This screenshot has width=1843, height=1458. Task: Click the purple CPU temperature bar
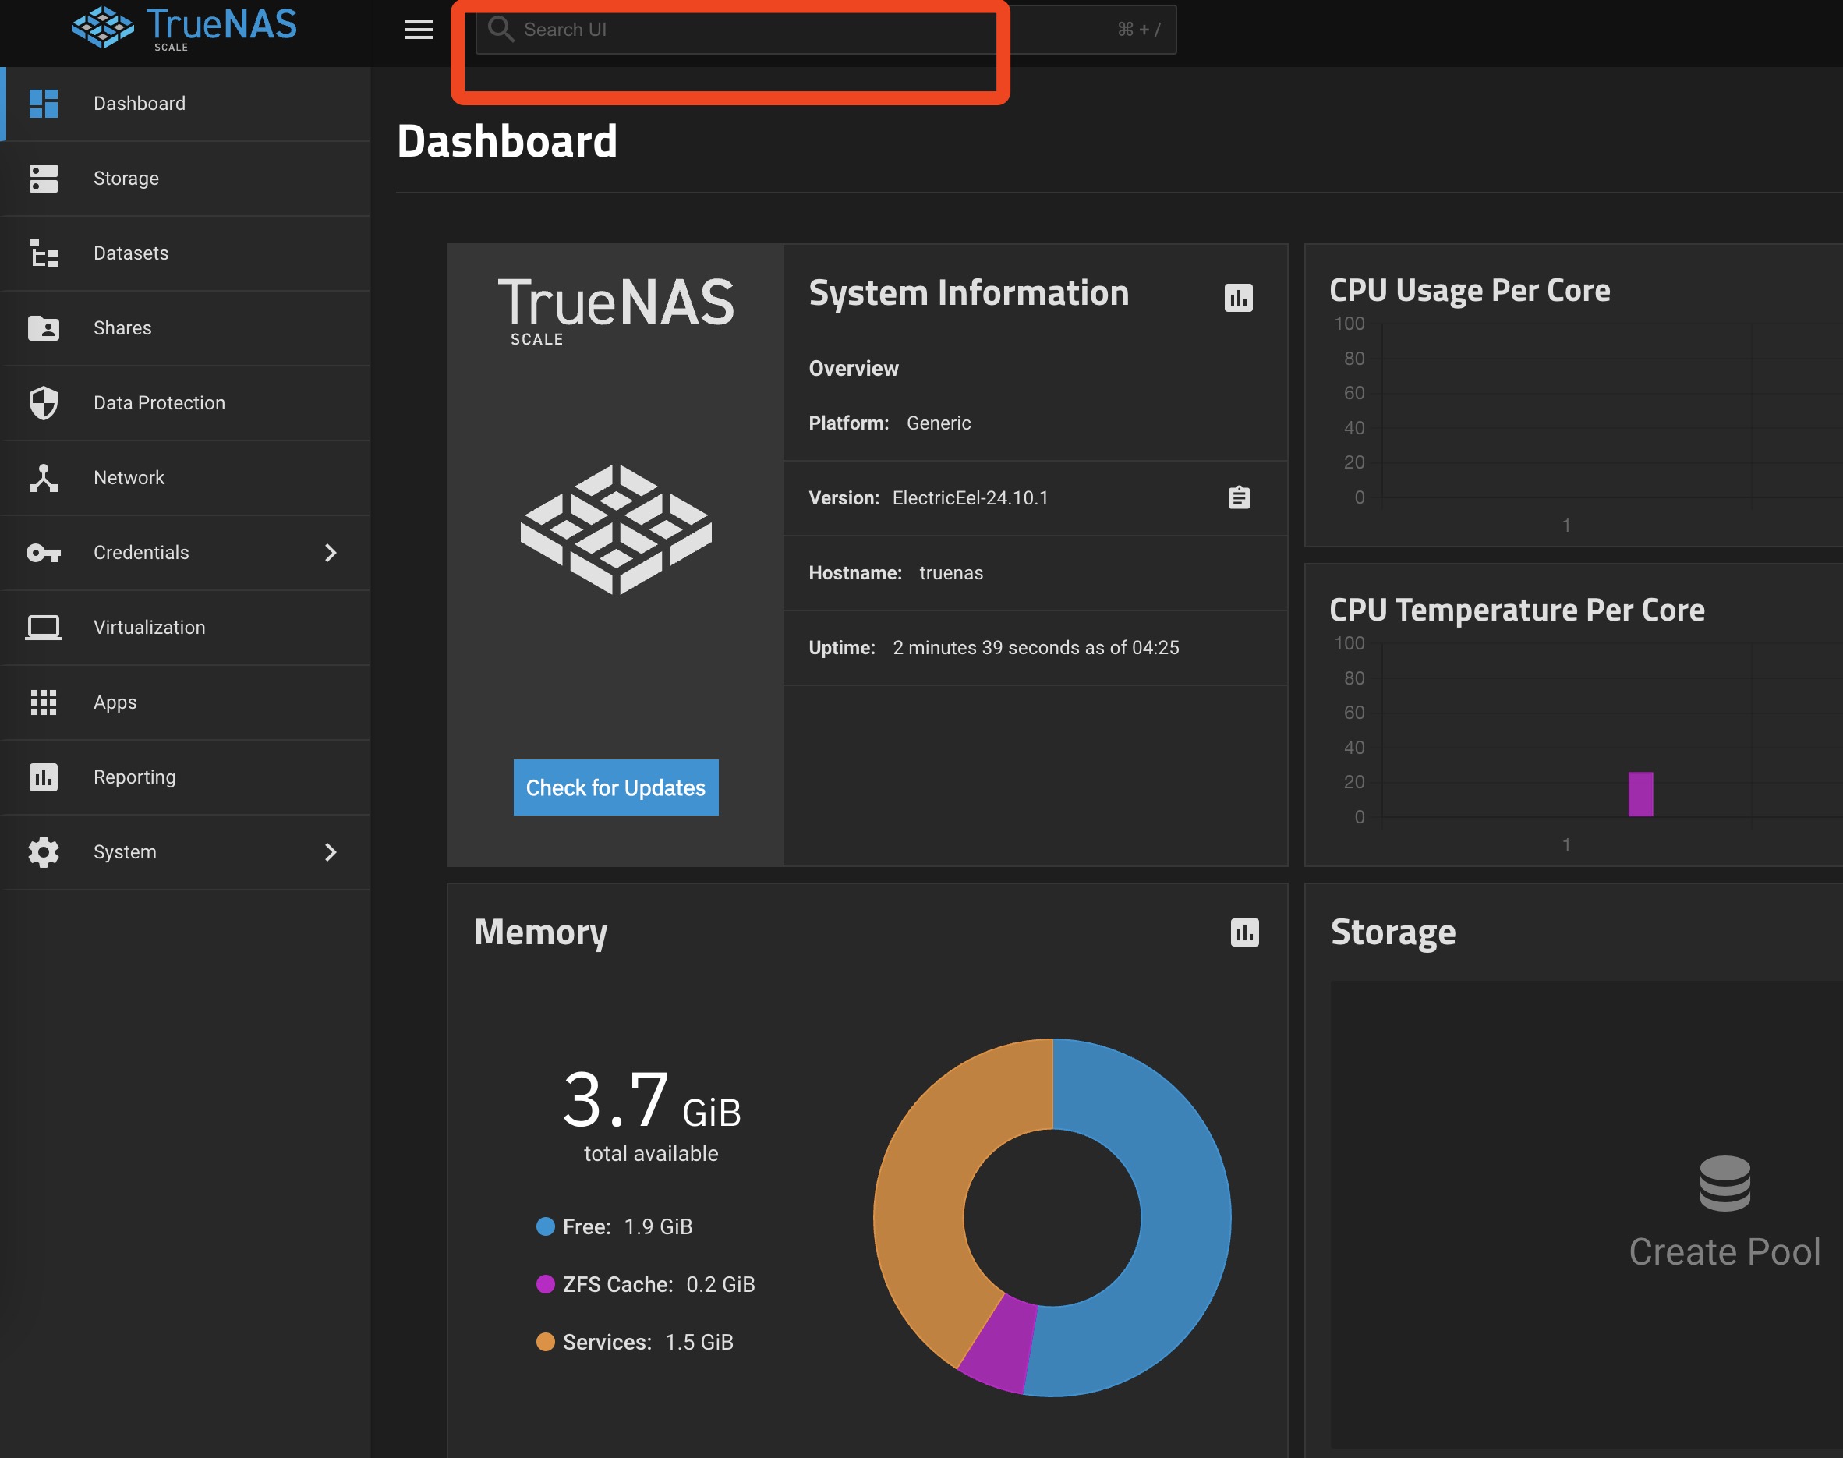pos(1640,794)
